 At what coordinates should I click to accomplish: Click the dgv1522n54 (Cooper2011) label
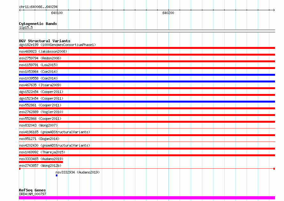[x=41, y=92]
